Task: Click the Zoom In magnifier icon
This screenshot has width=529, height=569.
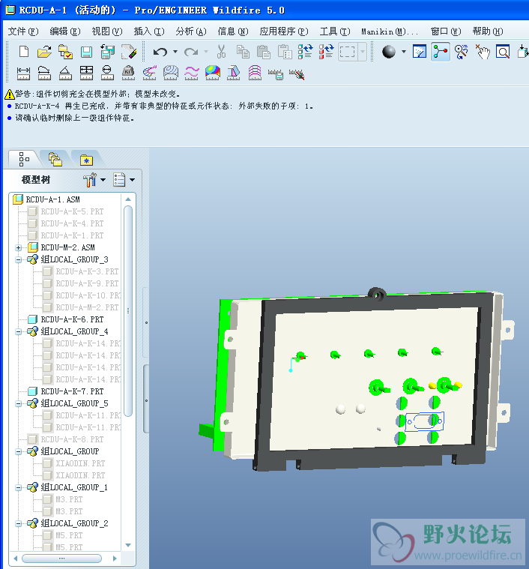Action: pyautogui.click(x=503, y=52)
